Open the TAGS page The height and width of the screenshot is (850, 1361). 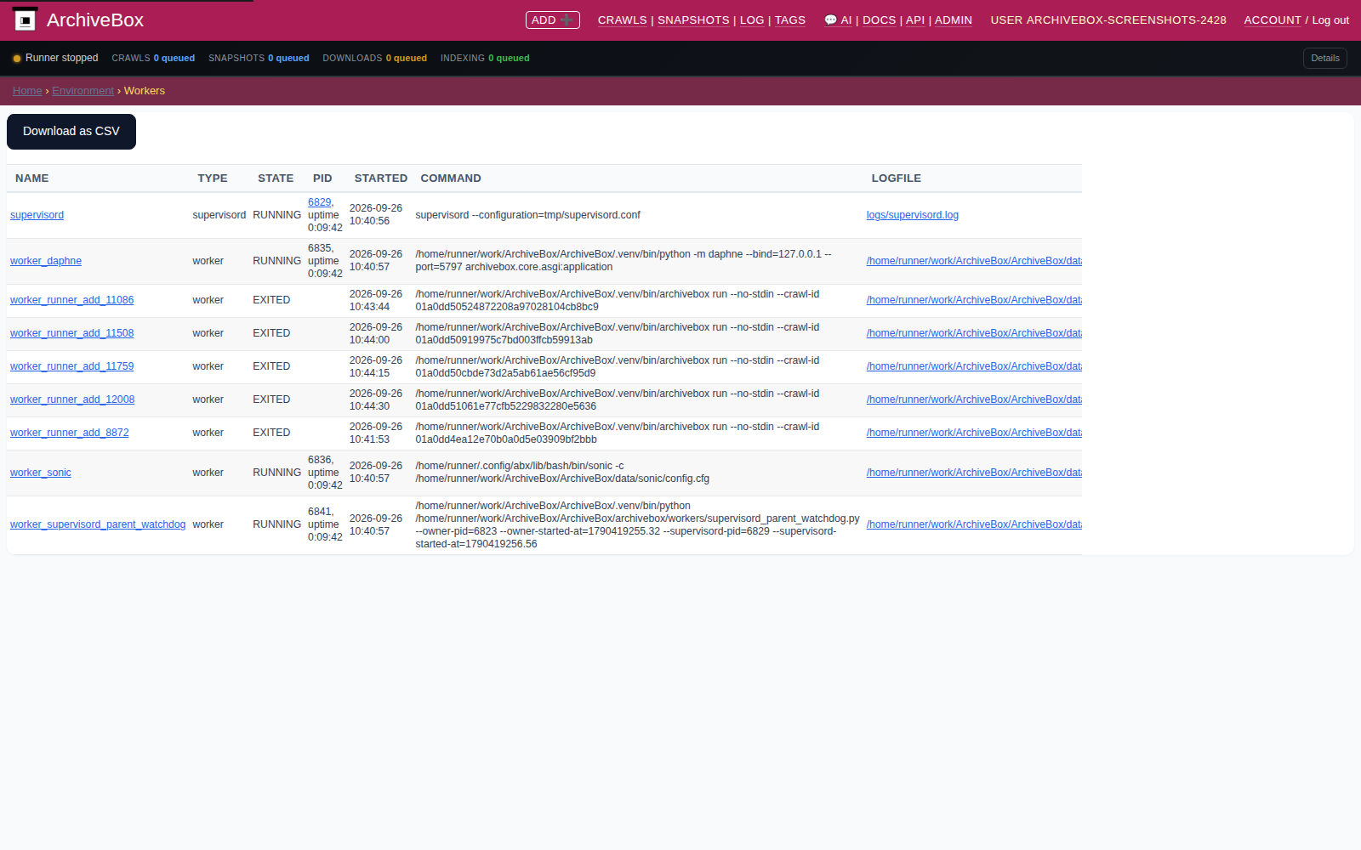click(x=790, y=20)
